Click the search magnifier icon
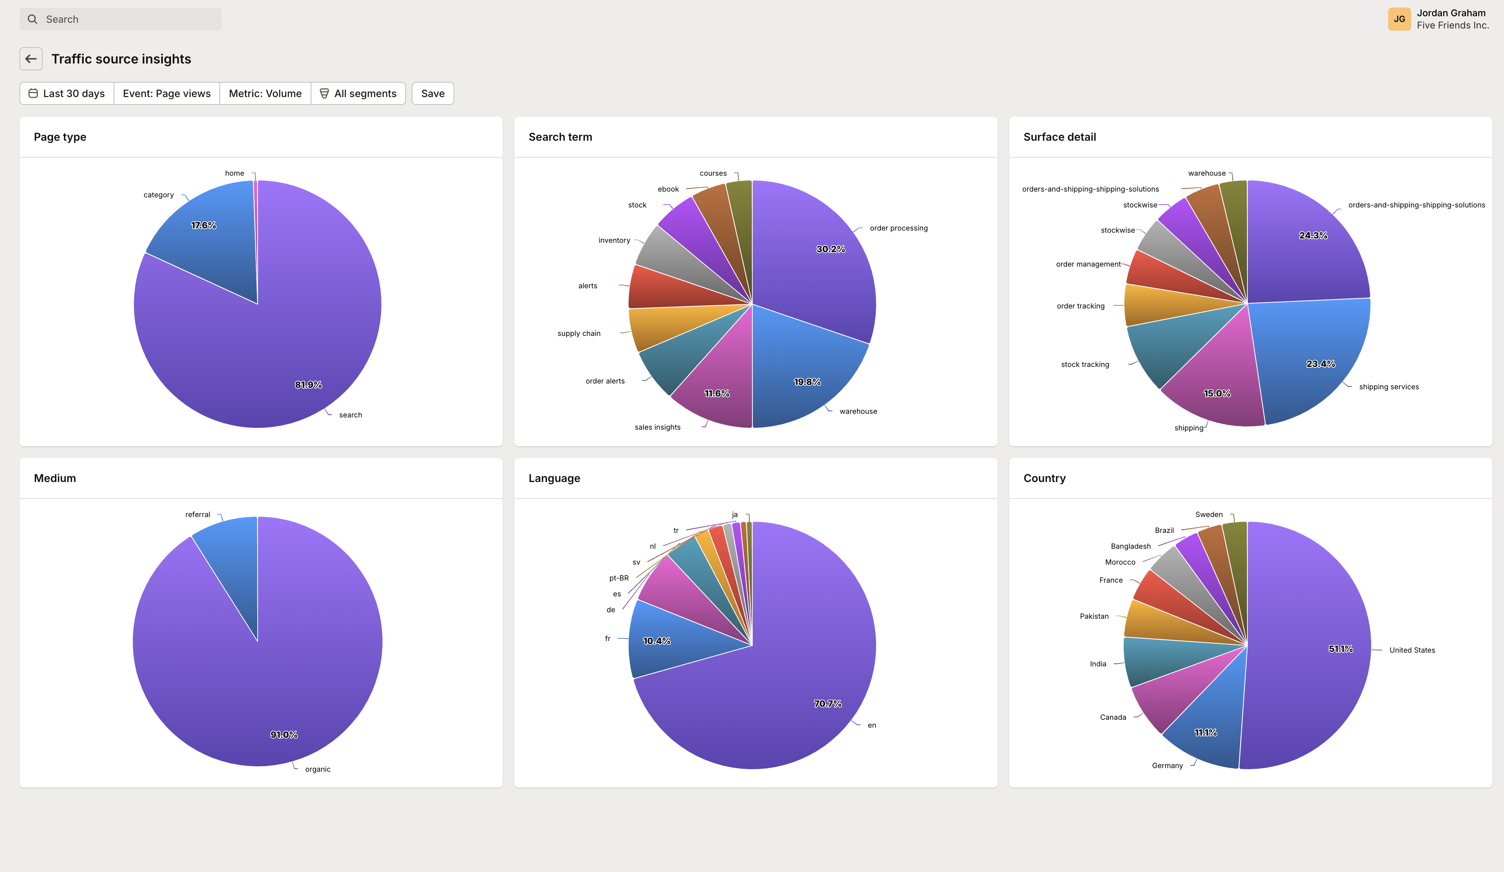This screenshot has height=872, width=1504. coord(32,18)
